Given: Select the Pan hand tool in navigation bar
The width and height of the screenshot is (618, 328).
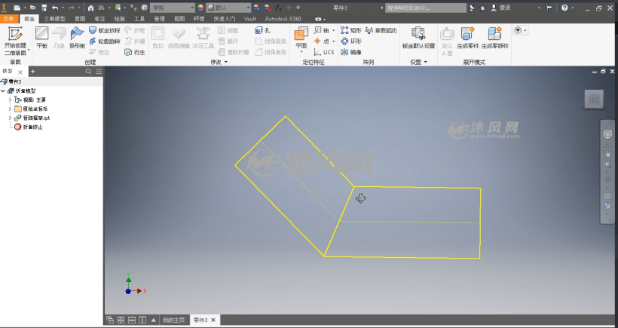Looking at the screenshot, I should point(607,154).
